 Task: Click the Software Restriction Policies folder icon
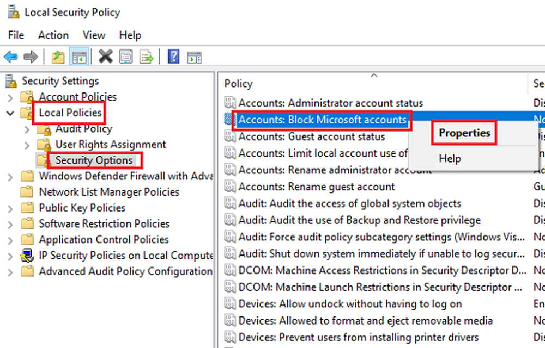[27, 224]
